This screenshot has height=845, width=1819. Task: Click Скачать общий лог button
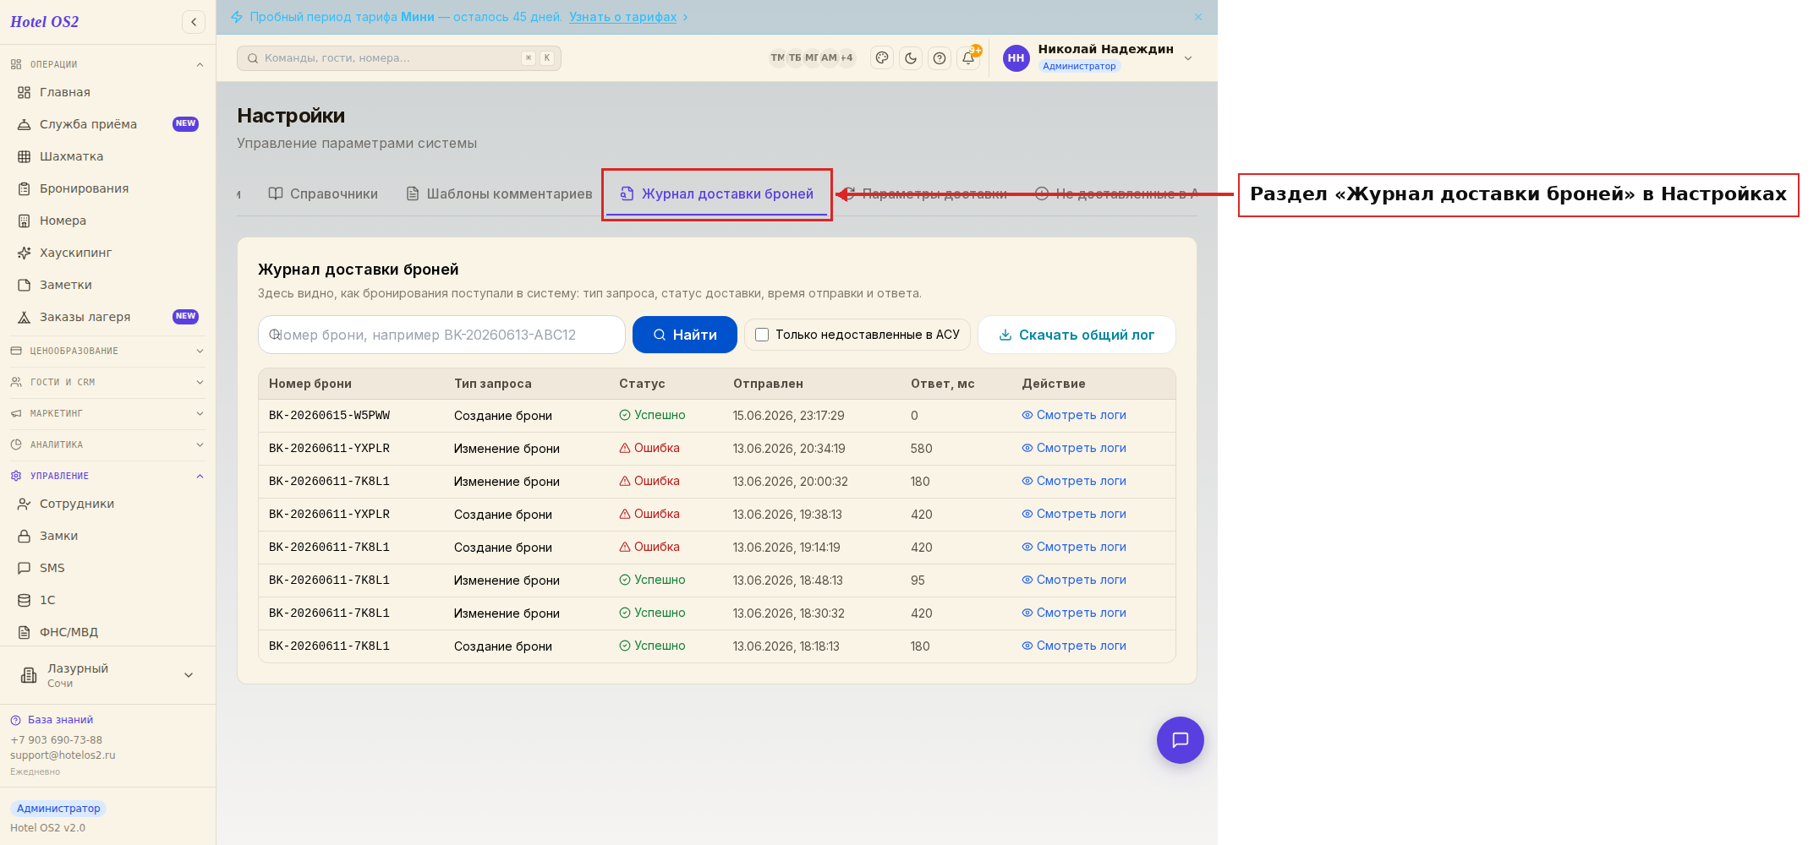(x=1077, y=335)
